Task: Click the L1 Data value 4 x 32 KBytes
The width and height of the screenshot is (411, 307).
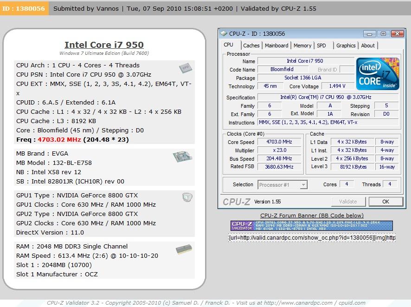Action: [352, 142]
